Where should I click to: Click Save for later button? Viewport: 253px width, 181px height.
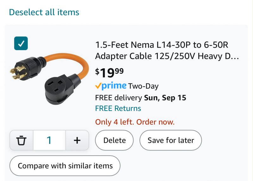tap(171, 140)
